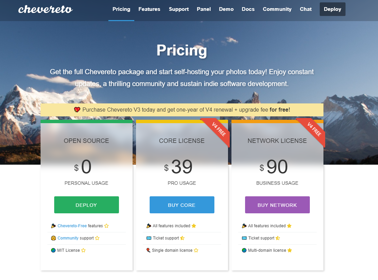Image resolution: width=378 pixels, height=280 pixels.
Task: Click the heart icon in the yellow promo banner
Action: (77, 110)
